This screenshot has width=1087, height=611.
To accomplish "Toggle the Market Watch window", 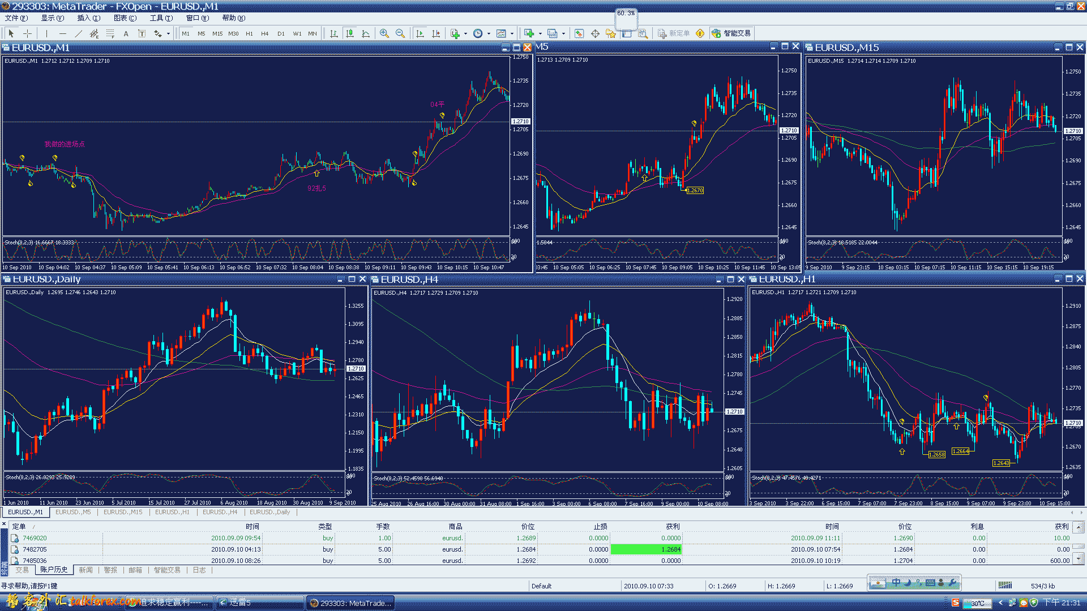I will pos(579,33).
